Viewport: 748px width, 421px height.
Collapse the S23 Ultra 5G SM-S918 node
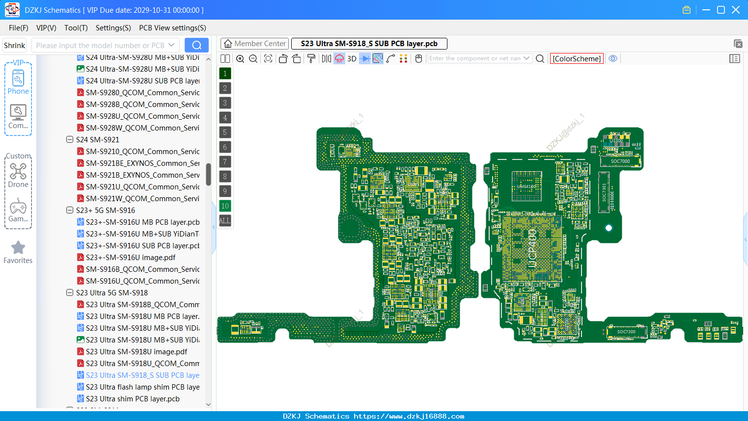click(x=70, y=292)
